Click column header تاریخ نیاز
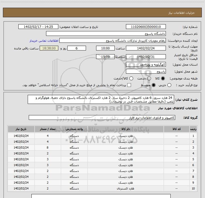205x198 pixels. pos(21,129)
